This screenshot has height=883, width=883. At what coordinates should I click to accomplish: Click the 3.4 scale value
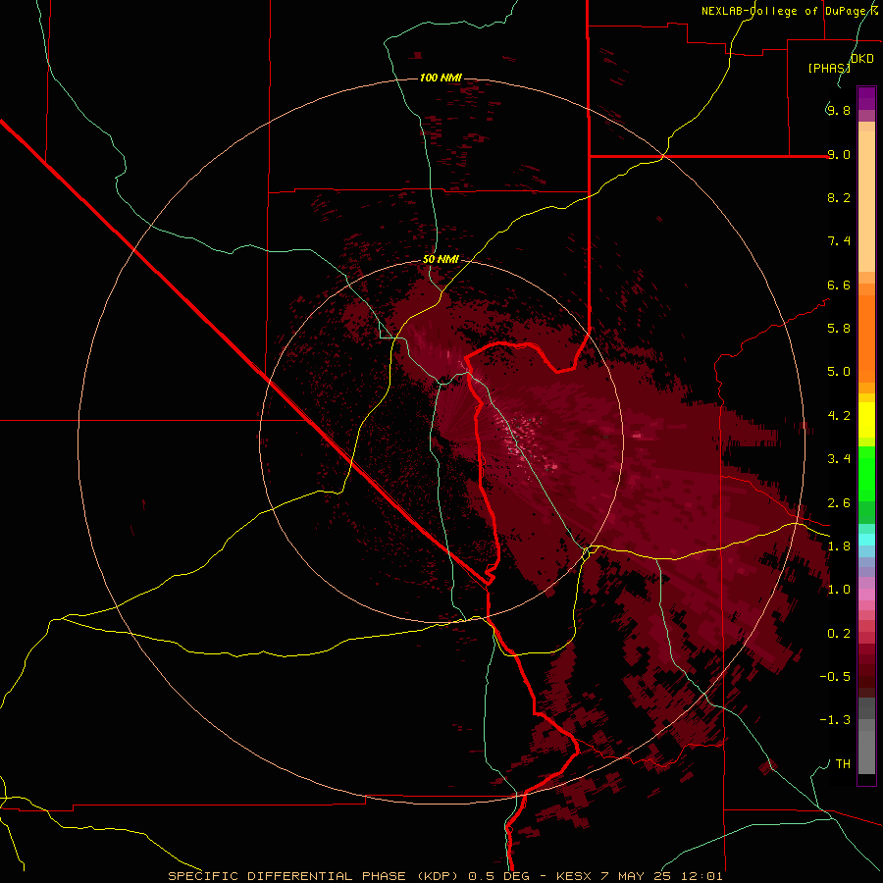(839, 459)
